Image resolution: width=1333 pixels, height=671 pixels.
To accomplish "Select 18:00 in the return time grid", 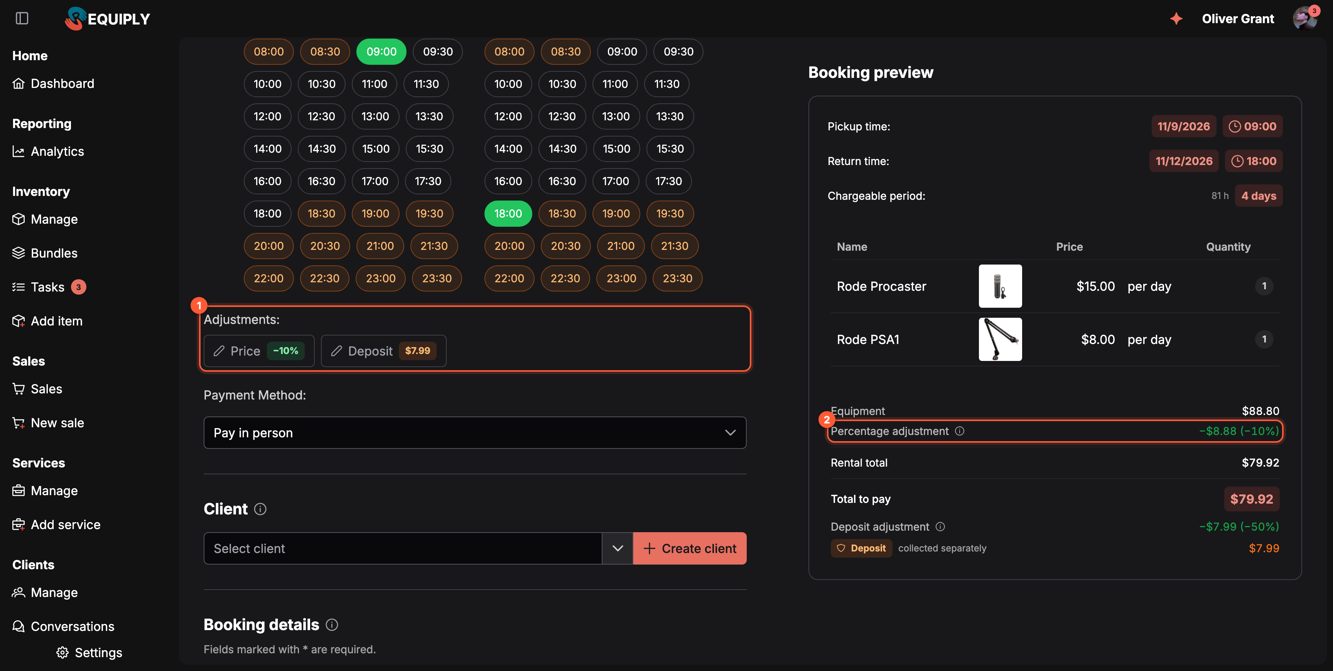I will point(508,214).
